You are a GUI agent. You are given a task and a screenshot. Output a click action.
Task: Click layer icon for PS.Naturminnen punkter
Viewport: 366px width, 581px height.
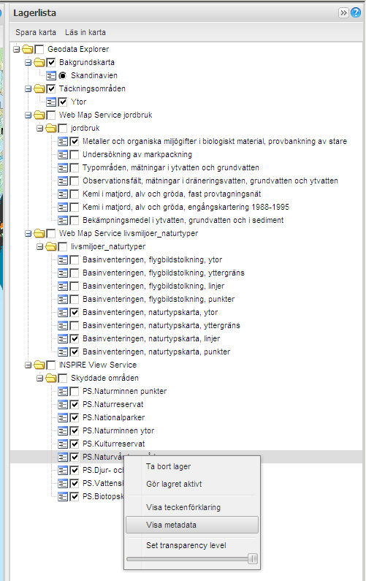pos(63,391)
